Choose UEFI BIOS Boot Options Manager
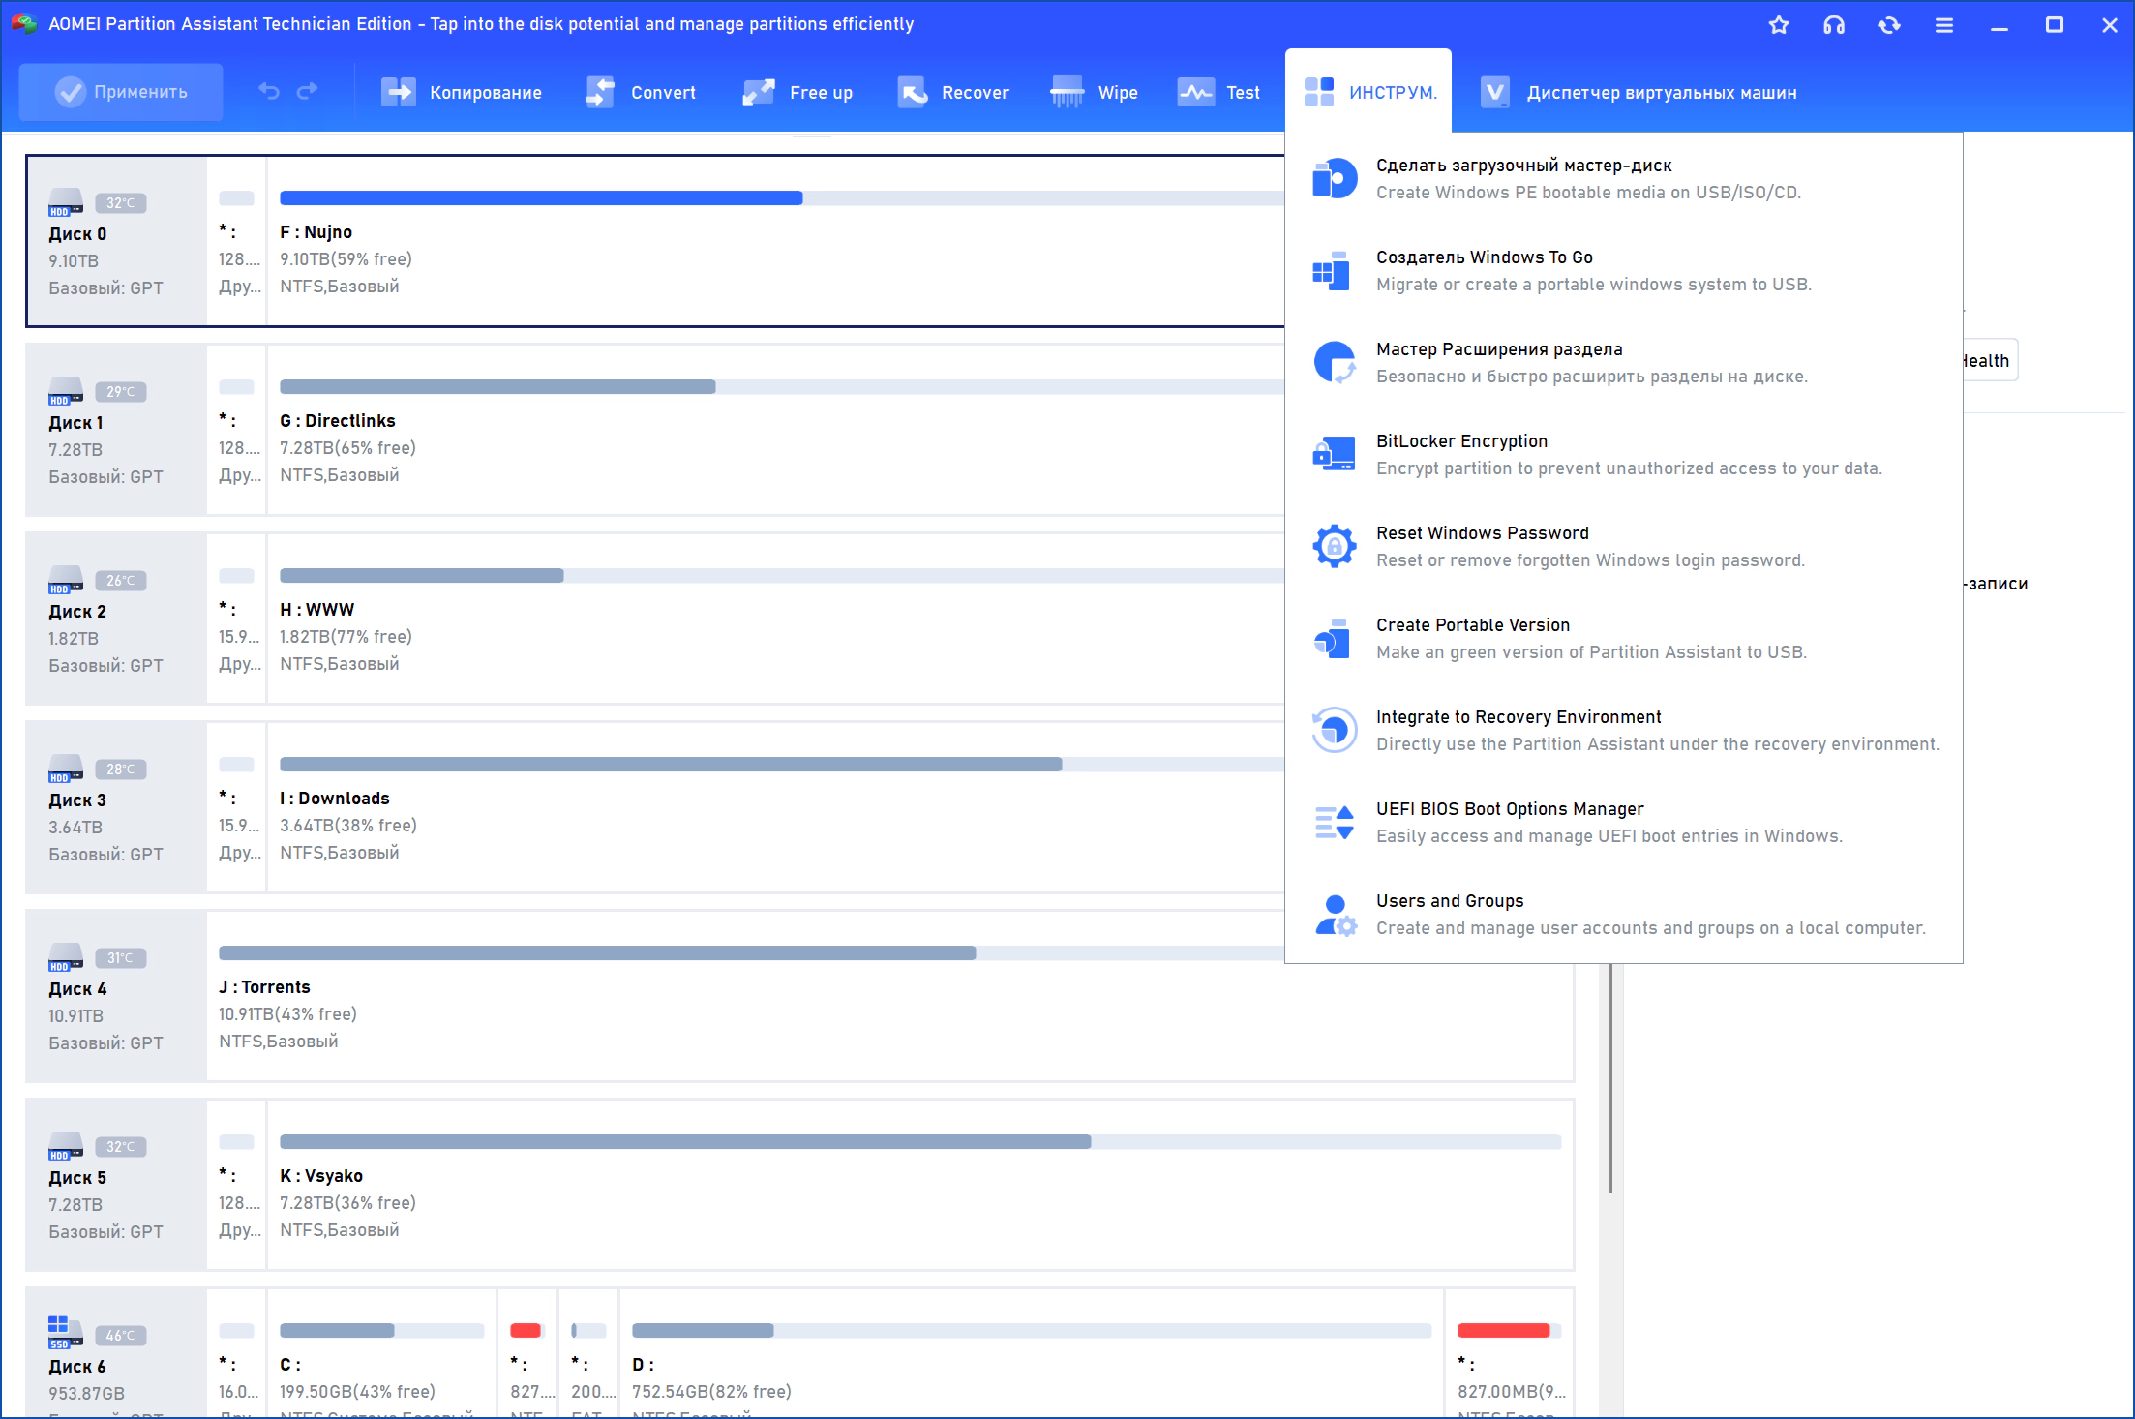Image resolution: width=2135 pixels, height=1419 pixels. [x=1624, y=823]
